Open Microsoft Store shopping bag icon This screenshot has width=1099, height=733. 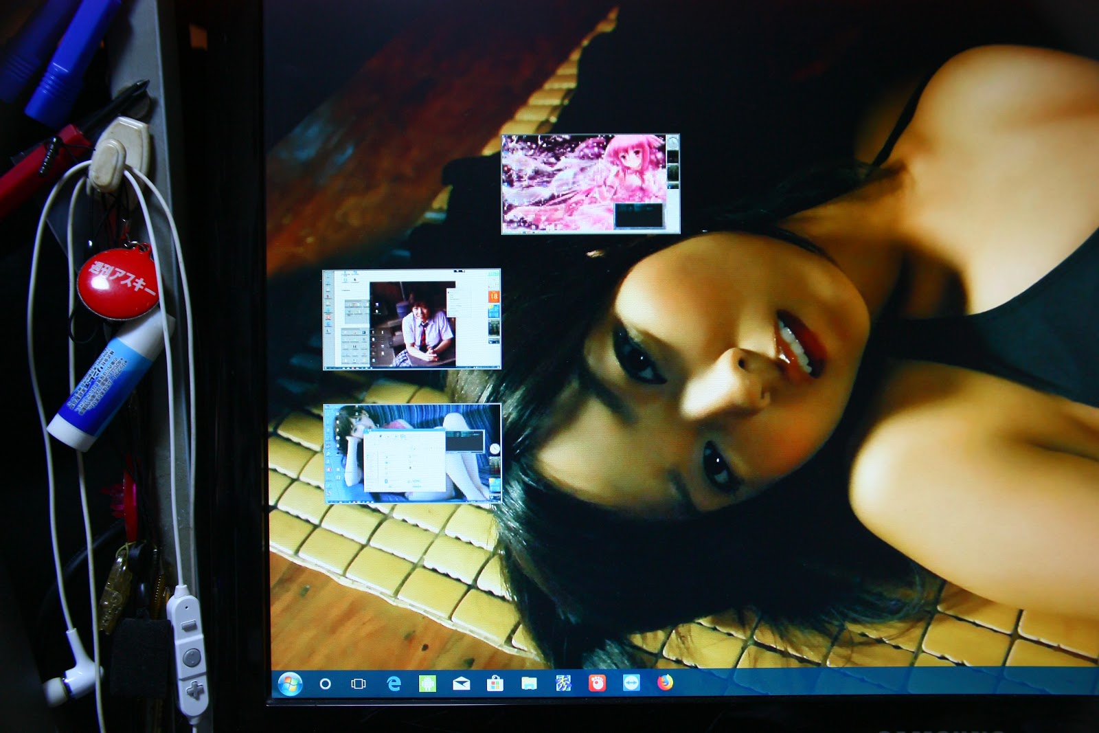[x=495, y=683]
